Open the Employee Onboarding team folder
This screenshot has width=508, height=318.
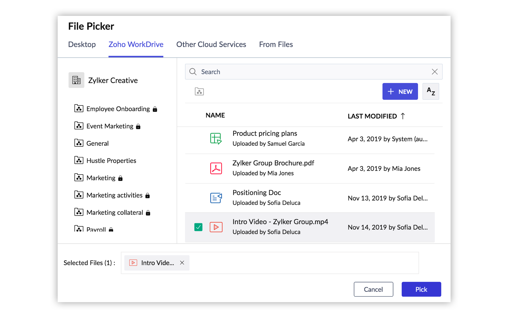pos(118,109)
